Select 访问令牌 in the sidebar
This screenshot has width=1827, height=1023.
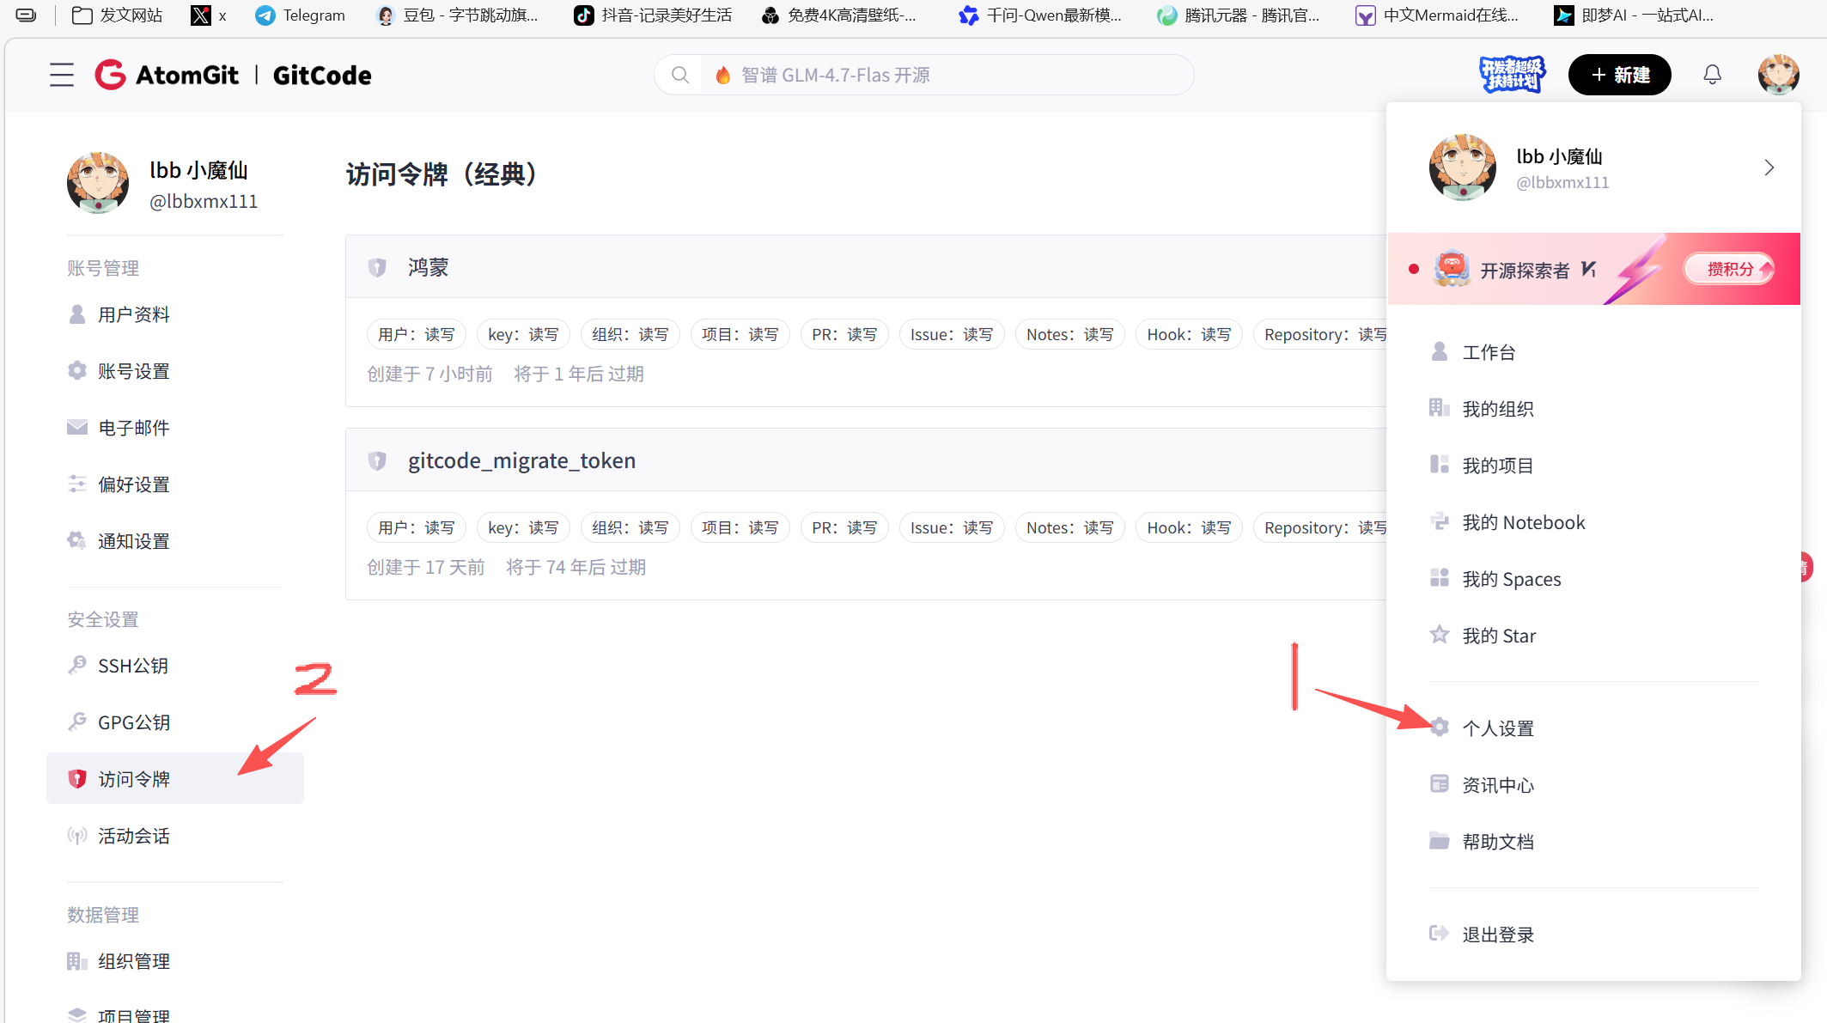pyautogui.click(x=134, y=779)
